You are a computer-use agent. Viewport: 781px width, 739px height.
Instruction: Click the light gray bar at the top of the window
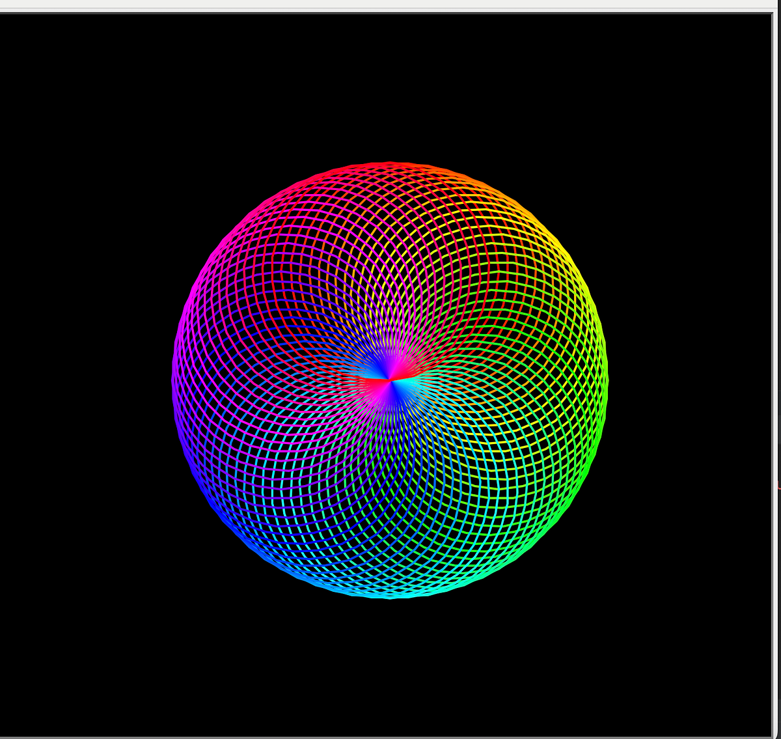pyautogui.click(x=390, y=5)
